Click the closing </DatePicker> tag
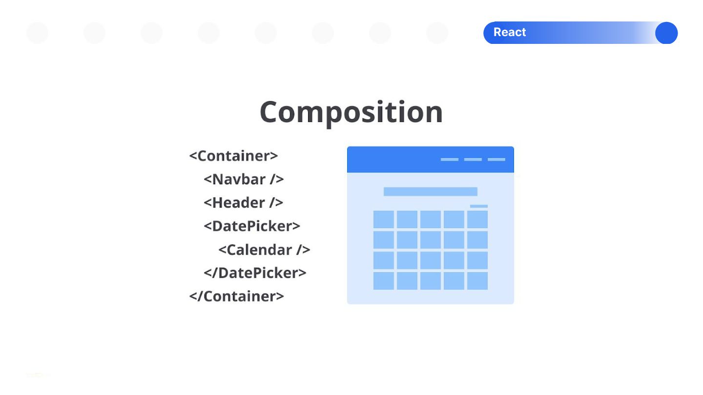The height and width of the screenshot is (395, 703). point(255,273)
